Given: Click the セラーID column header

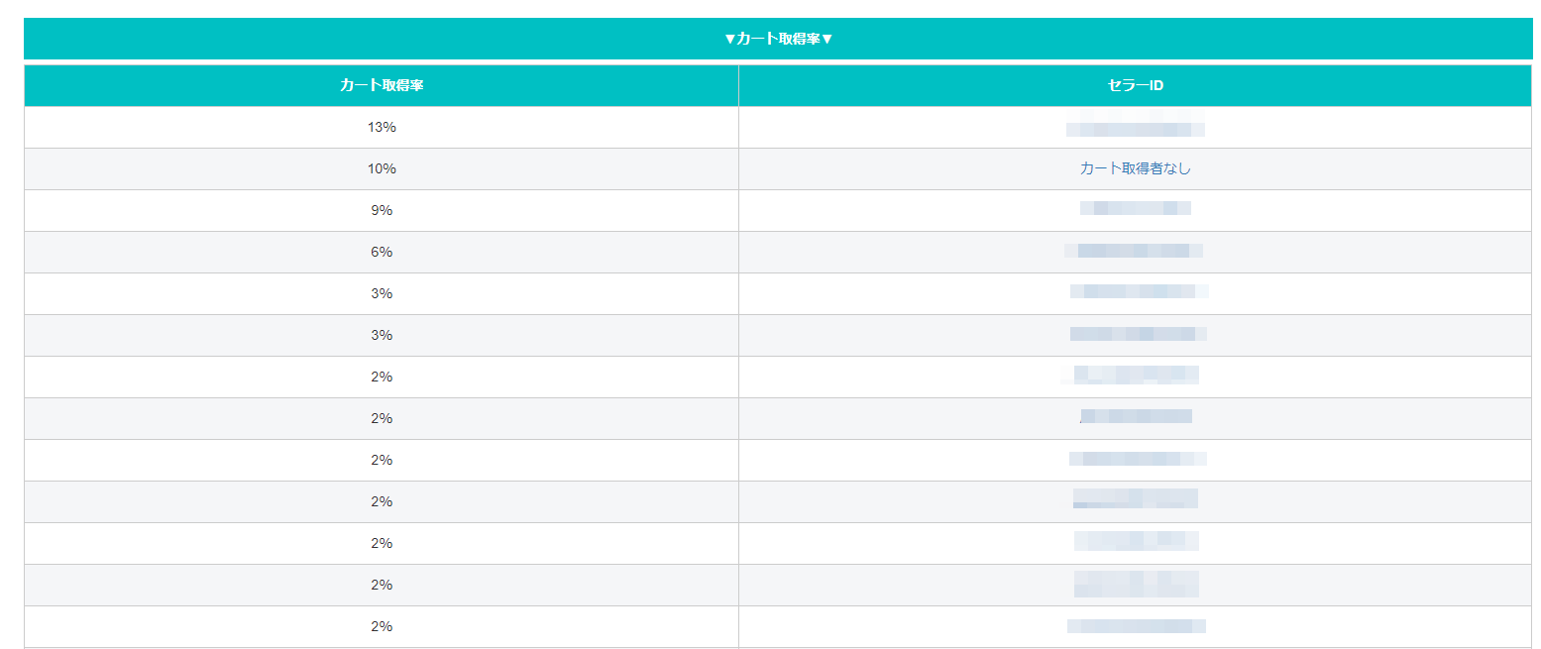Looking at the screenshot, I should pyautogui.click(x=1135, y=86).
